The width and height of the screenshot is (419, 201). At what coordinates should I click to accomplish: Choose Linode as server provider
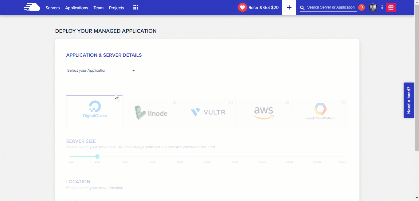point(151,113)
